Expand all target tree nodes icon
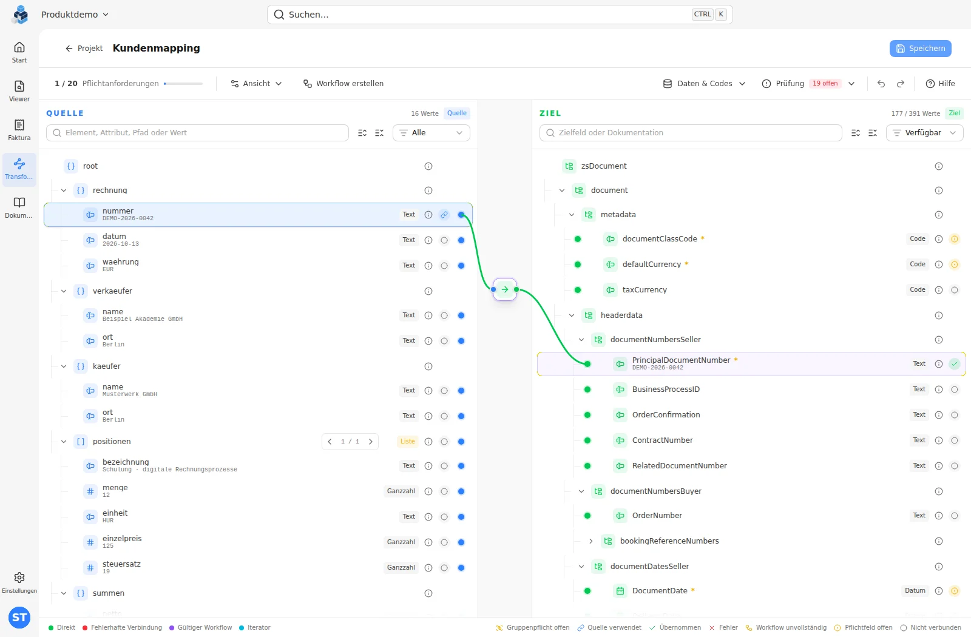Viewport: 971px width, 637px height. coord(856,133)
